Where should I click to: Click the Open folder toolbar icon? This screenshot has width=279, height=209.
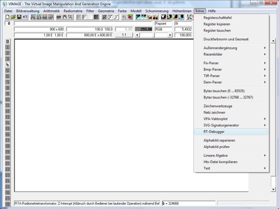pos(13,17)
